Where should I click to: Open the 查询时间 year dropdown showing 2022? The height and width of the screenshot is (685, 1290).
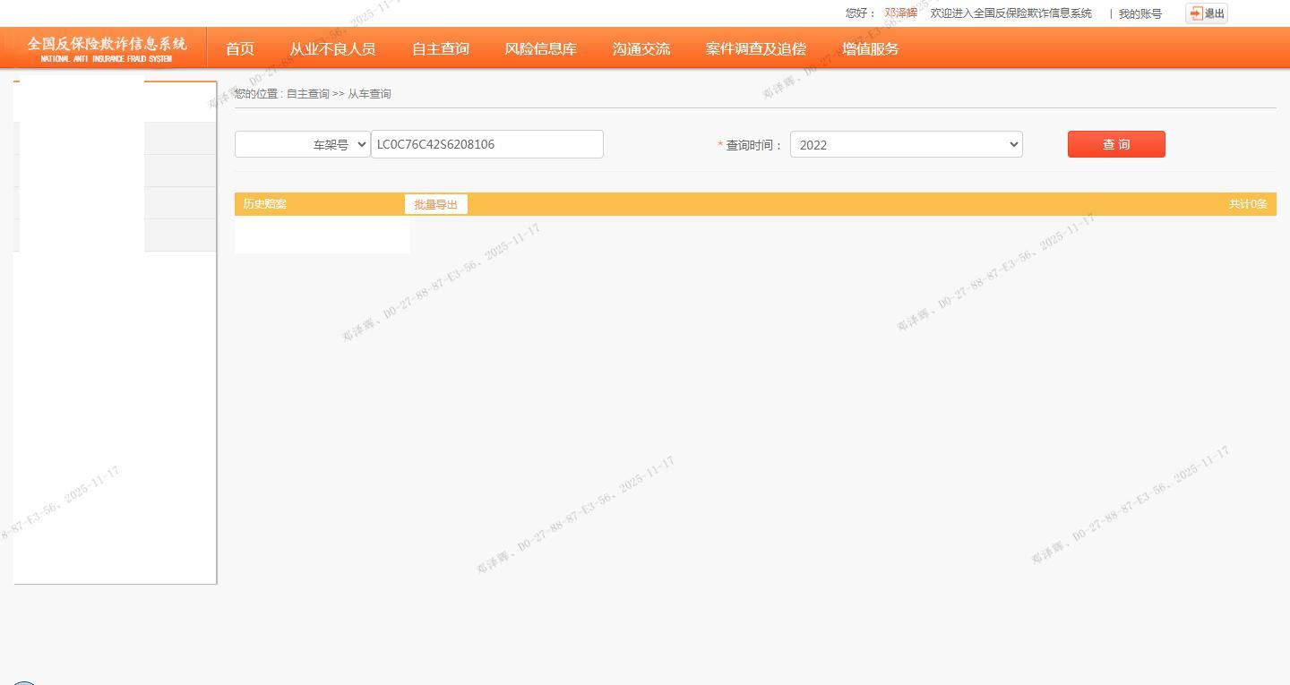(906, 144)
